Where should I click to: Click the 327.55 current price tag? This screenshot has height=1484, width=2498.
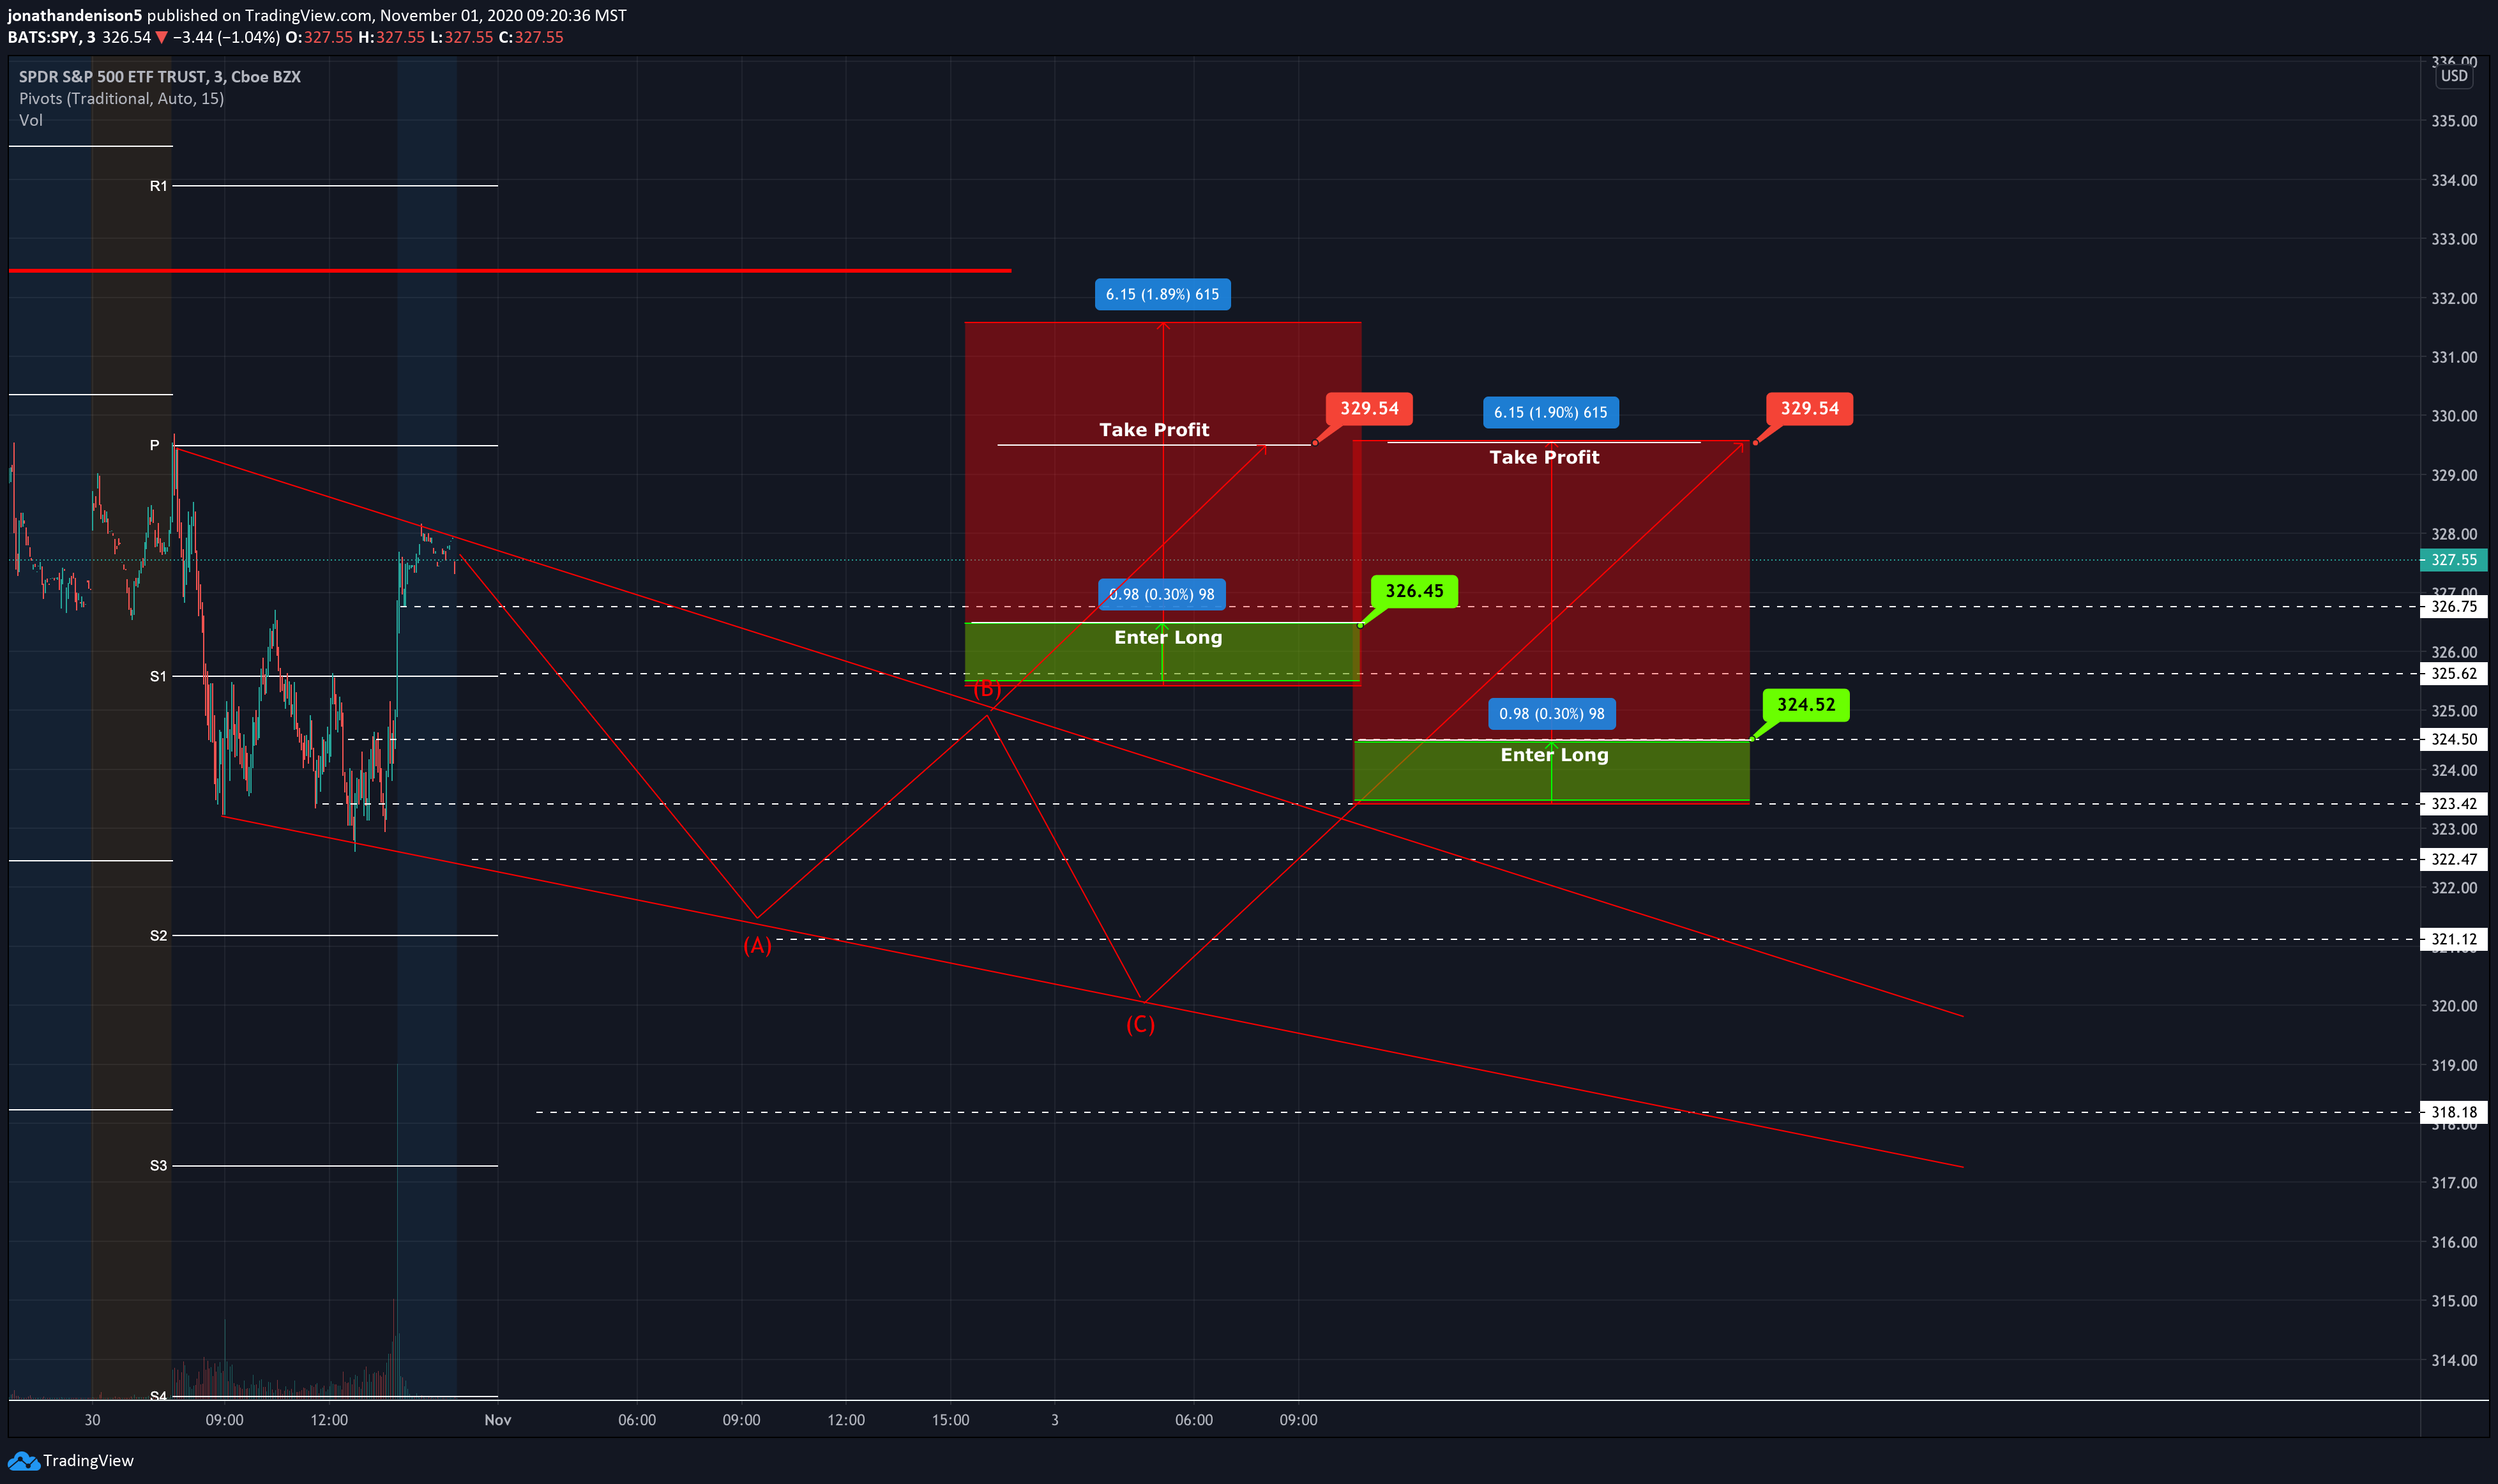coord(2453,560)
